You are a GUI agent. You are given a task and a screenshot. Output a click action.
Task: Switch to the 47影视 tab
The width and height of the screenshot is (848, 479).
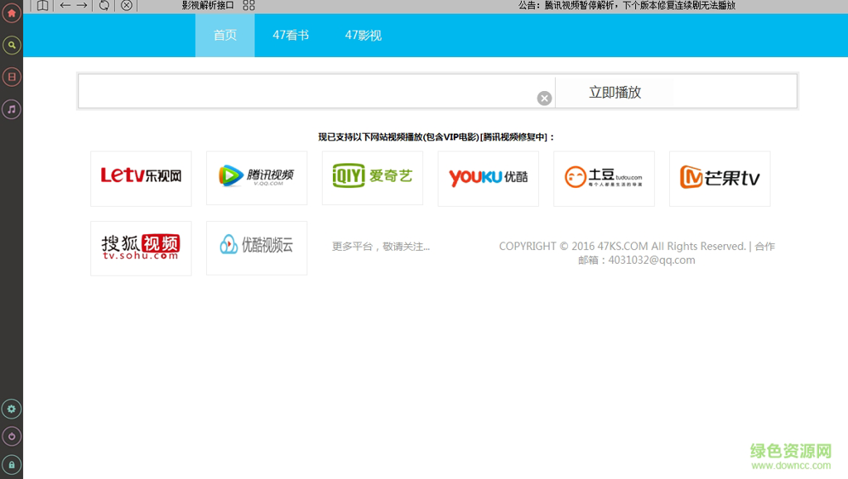(364, 35)
